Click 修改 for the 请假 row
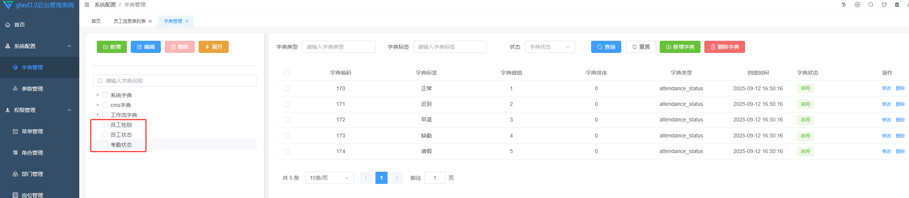The width and height of the screenshot is (909, 198). pos(887,152)
